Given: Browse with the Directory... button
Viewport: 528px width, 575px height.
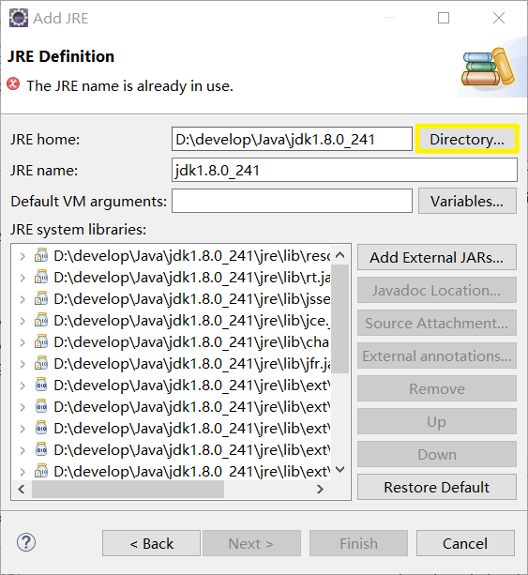Looking at the screenshot, I should [467, 139].
